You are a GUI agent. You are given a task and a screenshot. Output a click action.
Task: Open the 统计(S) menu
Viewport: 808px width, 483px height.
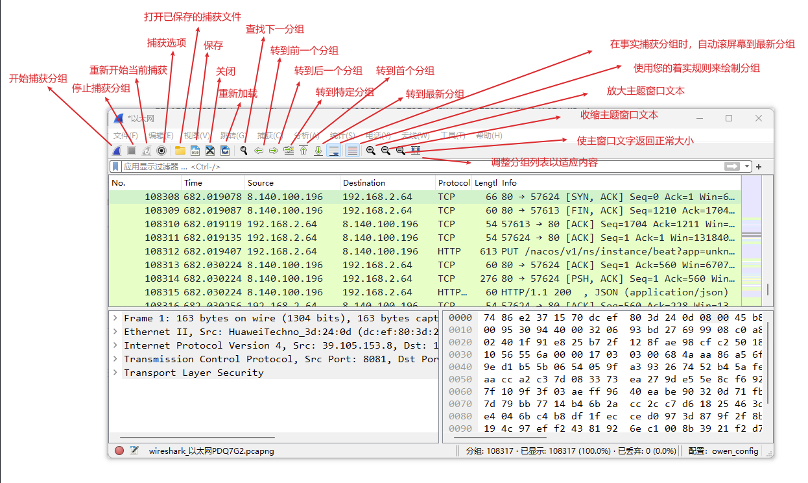point(342,136)
